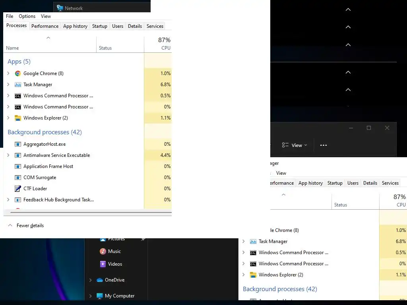This screenshot has height=305, width=407.
Task: Click the Google Chrome icon in front Task Manager
Action: pyautogui.click(x=17, y=73)
